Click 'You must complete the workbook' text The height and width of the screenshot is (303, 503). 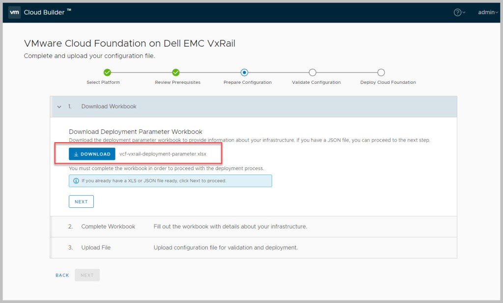[167, 168]
